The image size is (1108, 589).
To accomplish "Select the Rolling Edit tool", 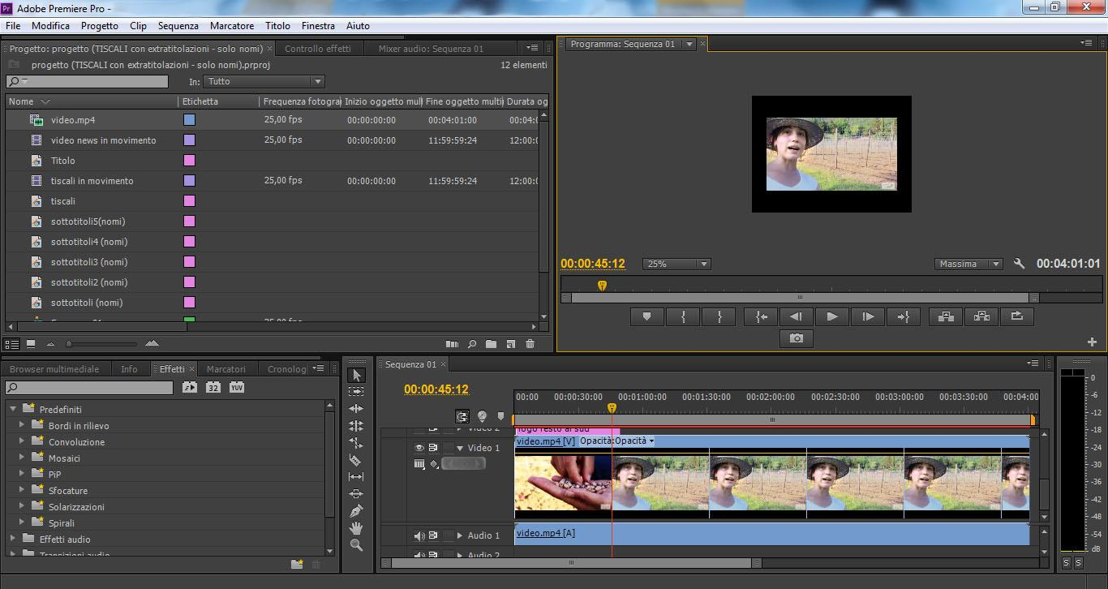I will 356,426.
